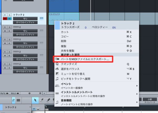Image resolution: width=158 pixels, height=113 pixels.
Task: Toggle the global MUTE button
Action: [x=4, y=93]
